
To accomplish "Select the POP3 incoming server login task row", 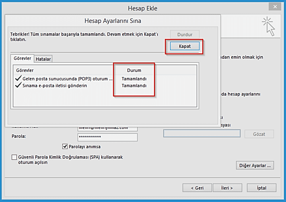I will 105,79.
